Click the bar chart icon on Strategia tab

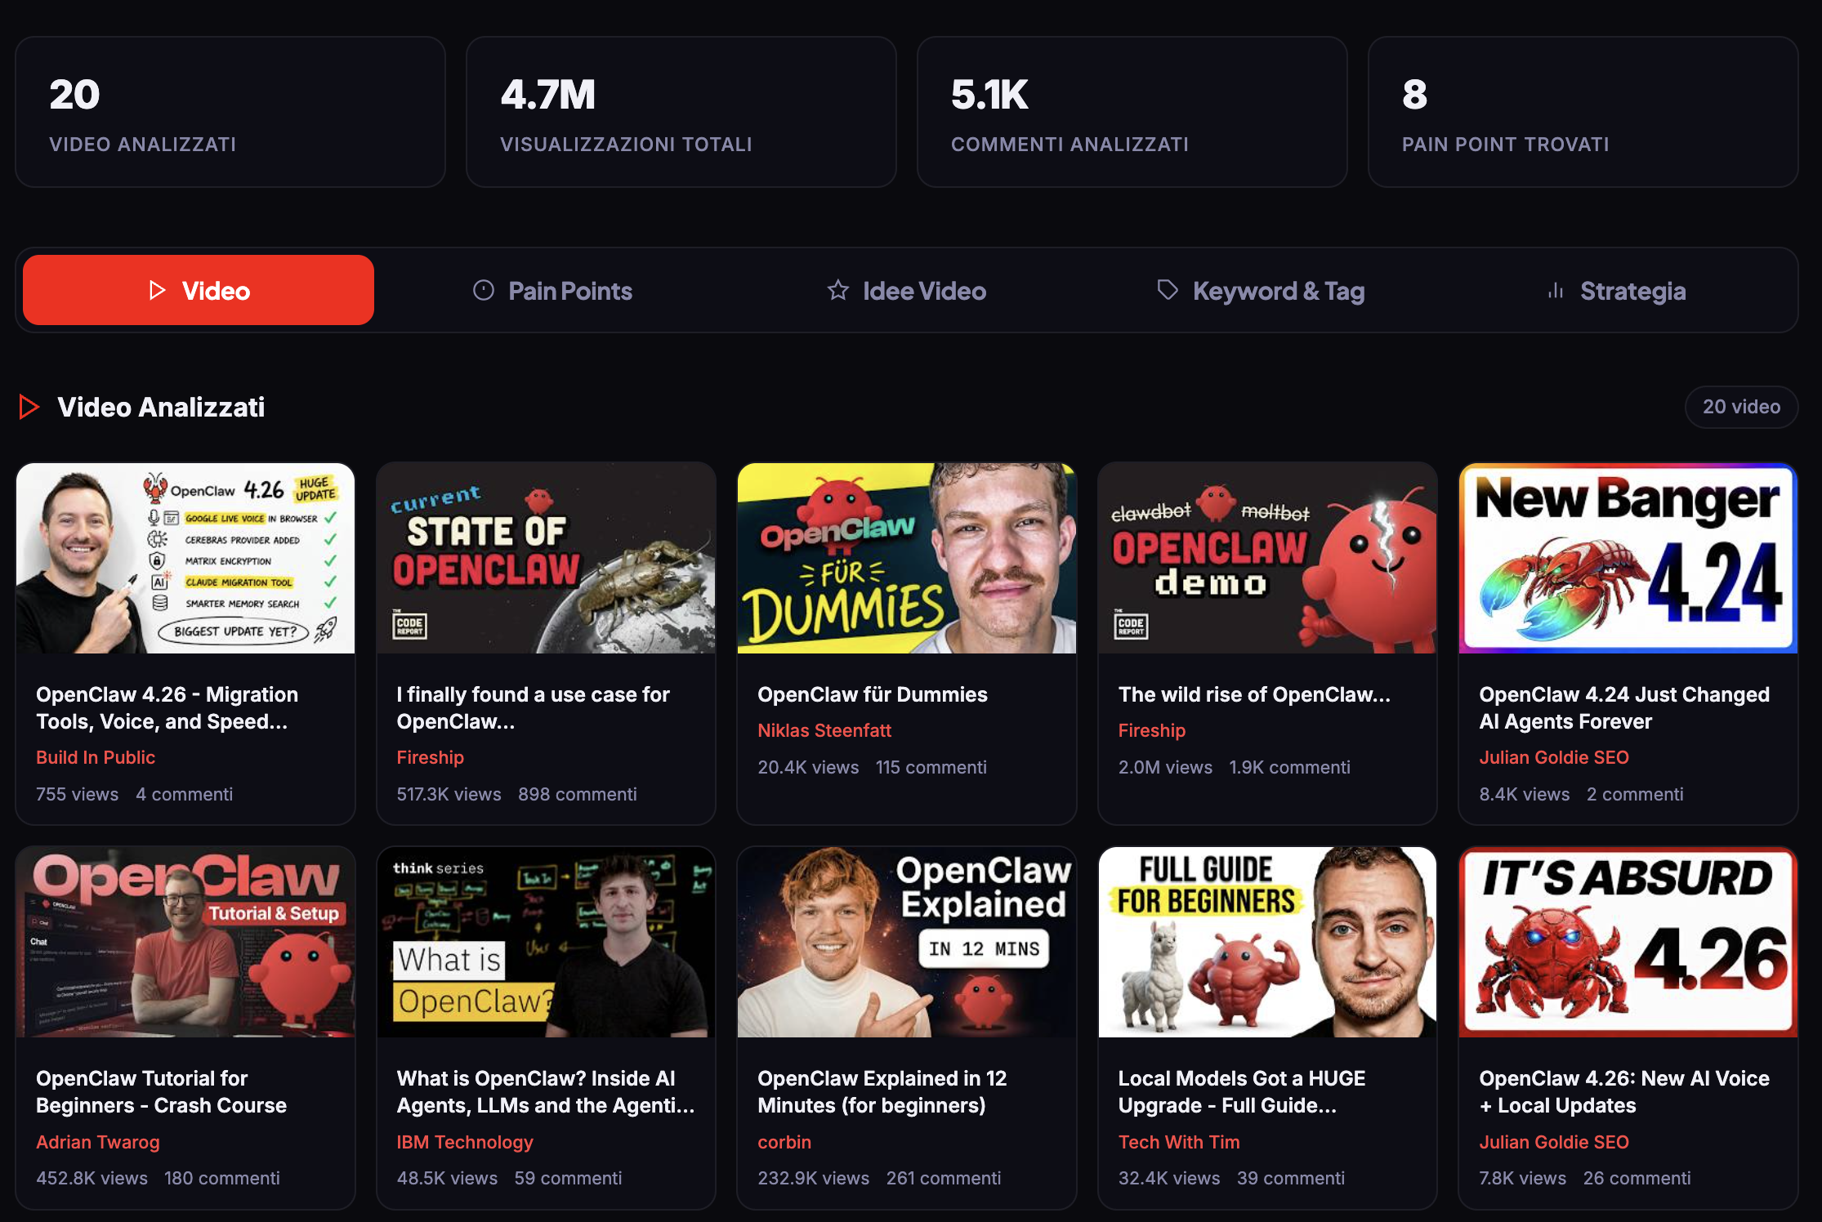click(x=1556, y=290)
